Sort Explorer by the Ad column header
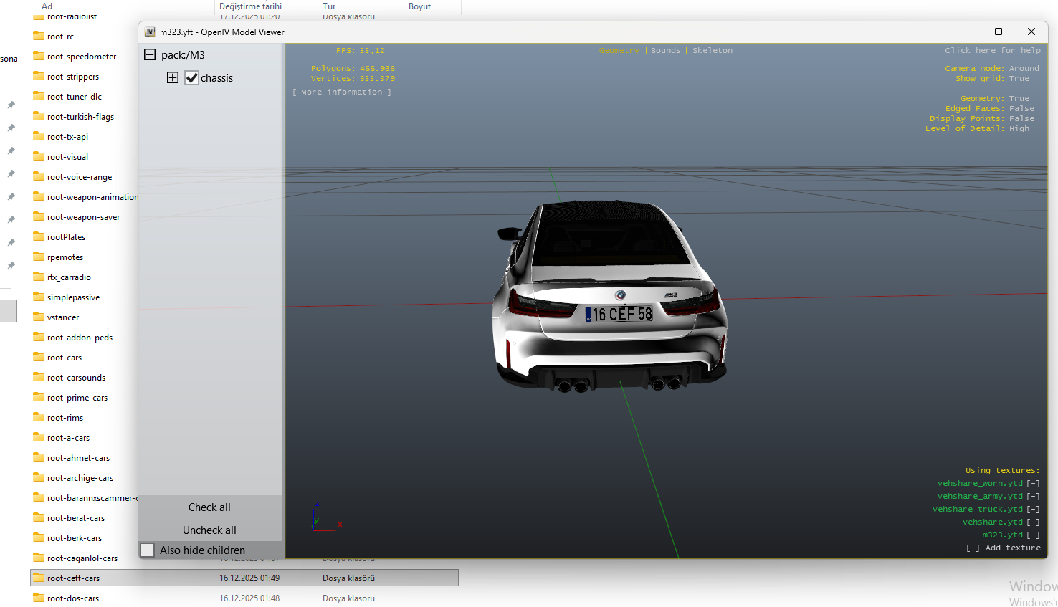 tap(47, 6)
